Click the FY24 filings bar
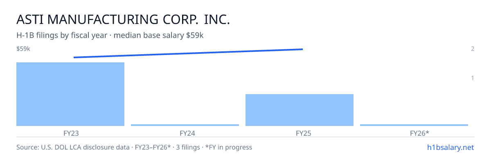 [x=185, y=125]
